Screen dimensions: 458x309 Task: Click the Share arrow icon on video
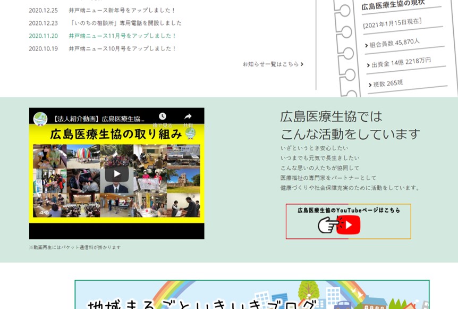point(188,116)
